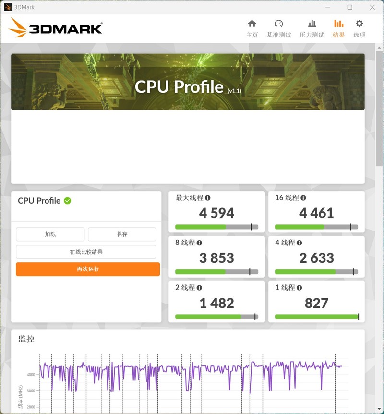Show info for 最大线程 score
This screenshot has height=414, width=384.
tap(208, 198)
